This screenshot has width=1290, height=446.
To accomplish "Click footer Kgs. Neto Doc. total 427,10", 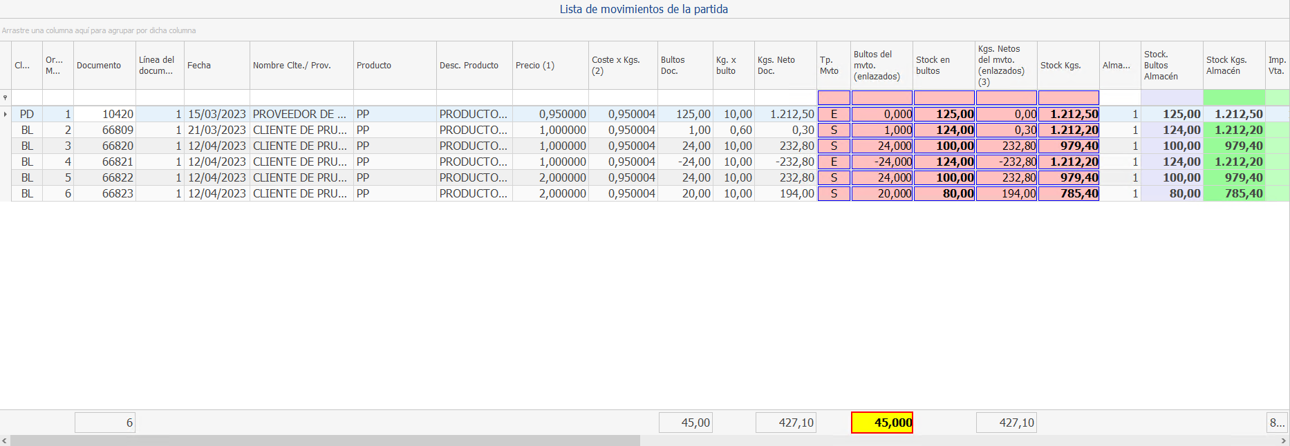I will [786, 423].
